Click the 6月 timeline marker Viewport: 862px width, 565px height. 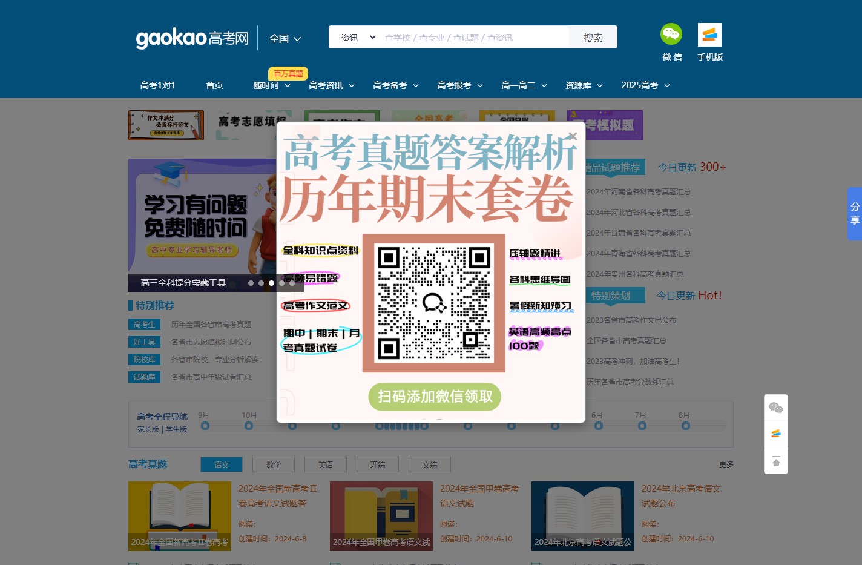pos(598,426)
